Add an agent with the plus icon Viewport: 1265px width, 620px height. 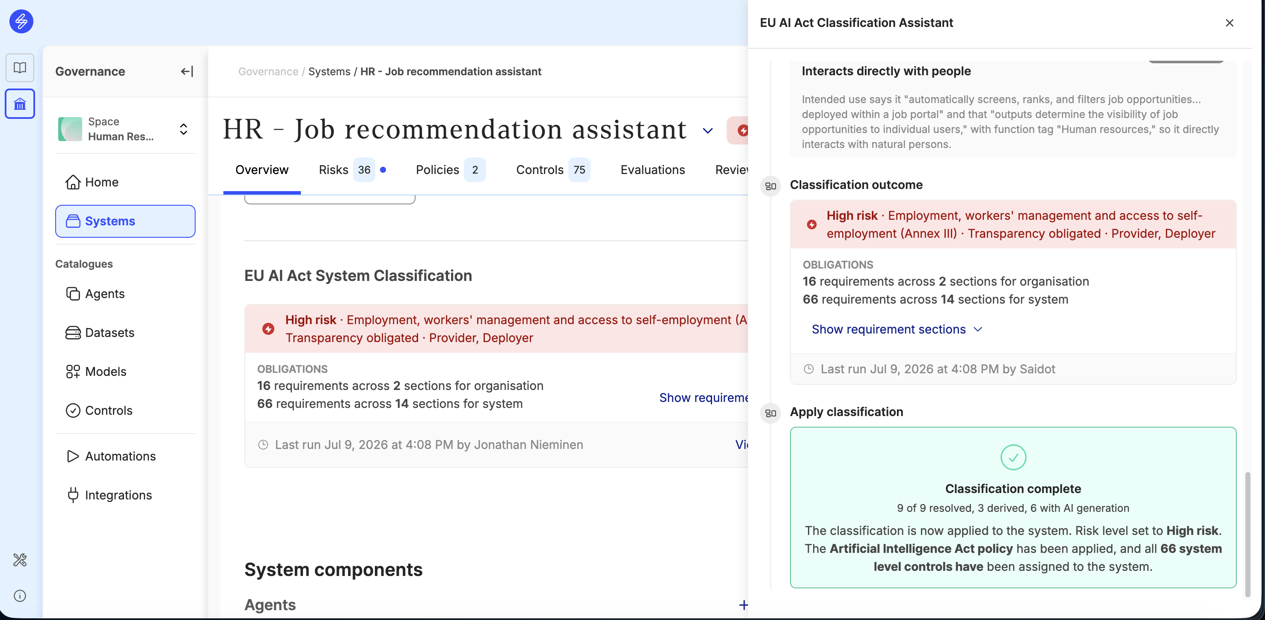743,605
